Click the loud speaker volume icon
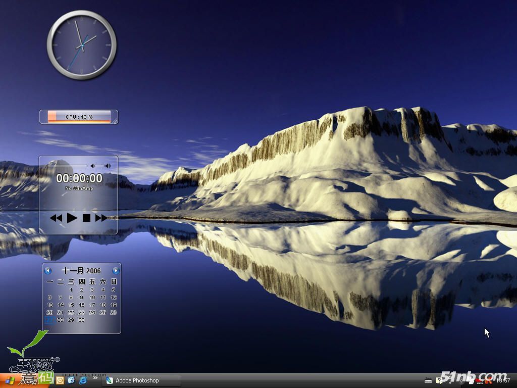The image size is (517, 388). 108,166
